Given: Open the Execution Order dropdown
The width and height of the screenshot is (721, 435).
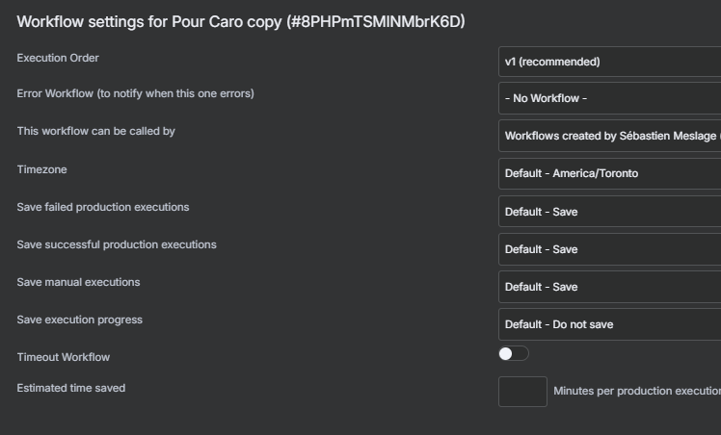Looking at the screenshot, I should (x=609, y=62).
